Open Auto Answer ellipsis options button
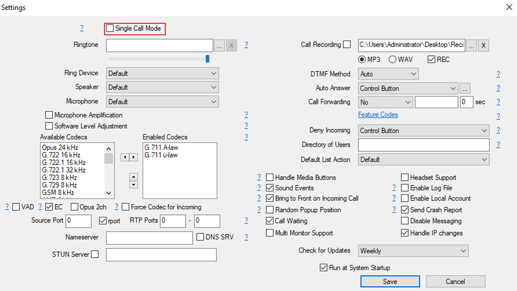 click(x=465, y=89)
